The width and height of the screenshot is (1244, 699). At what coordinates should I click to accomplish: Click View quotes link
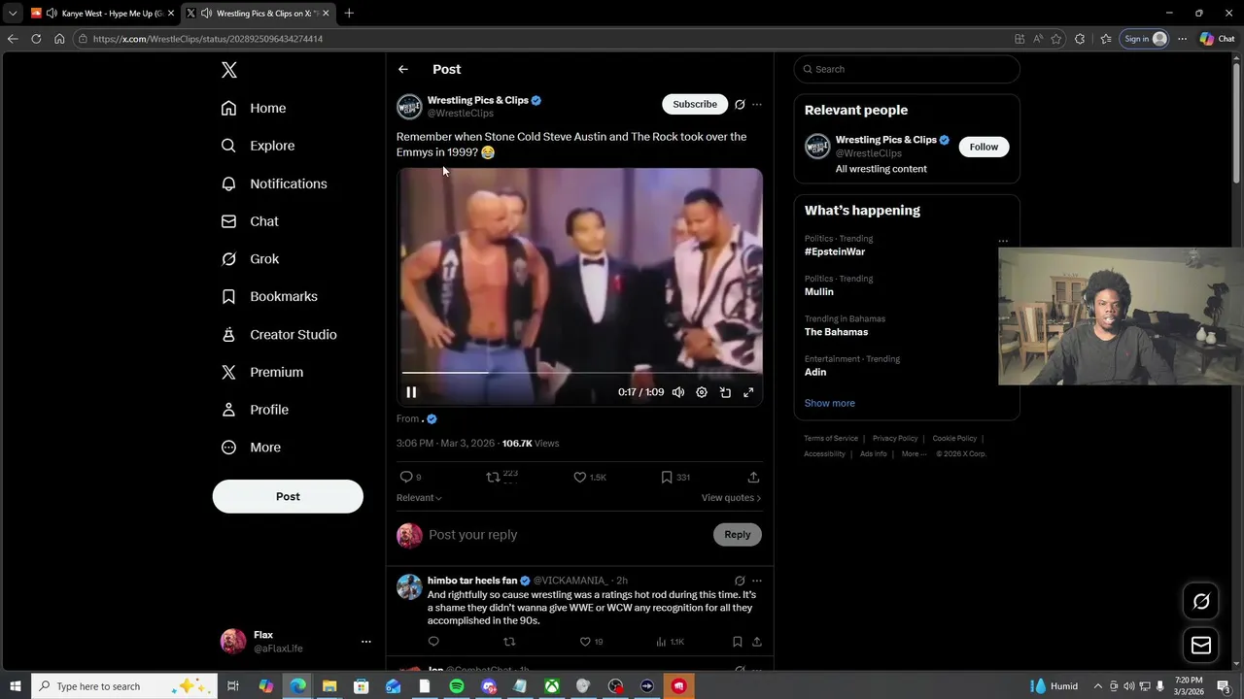(731, 498)
